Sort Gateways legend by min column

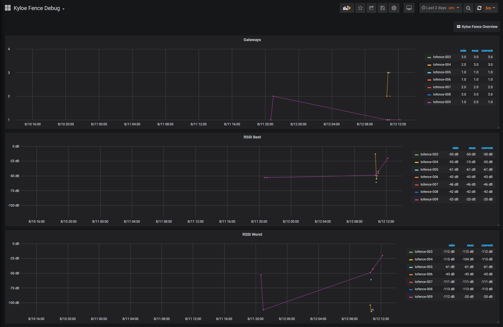463,50
